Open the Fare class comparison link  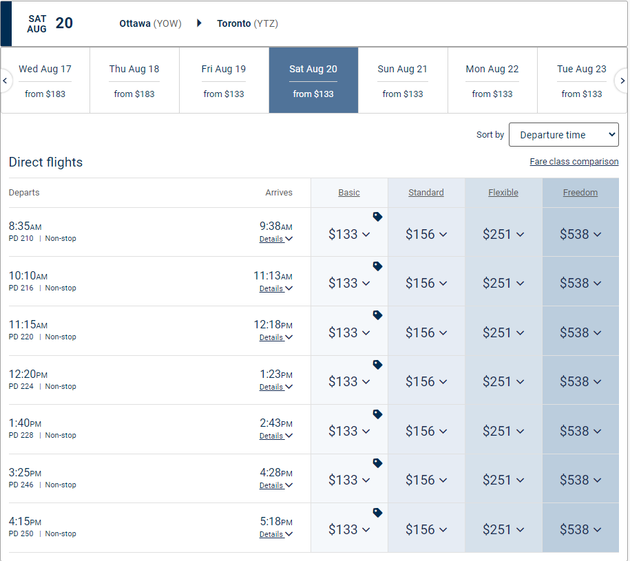click(574, 162)
